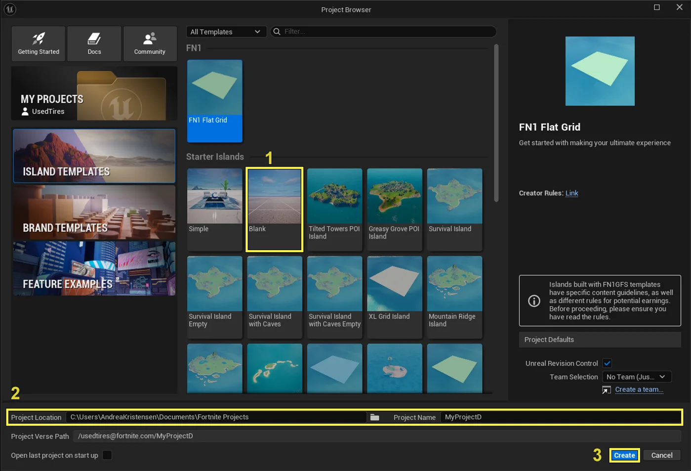The height and width of the screenshot is (471, 691).
Task: Choose the XL Grid Island template
Action: coord(395,297)
